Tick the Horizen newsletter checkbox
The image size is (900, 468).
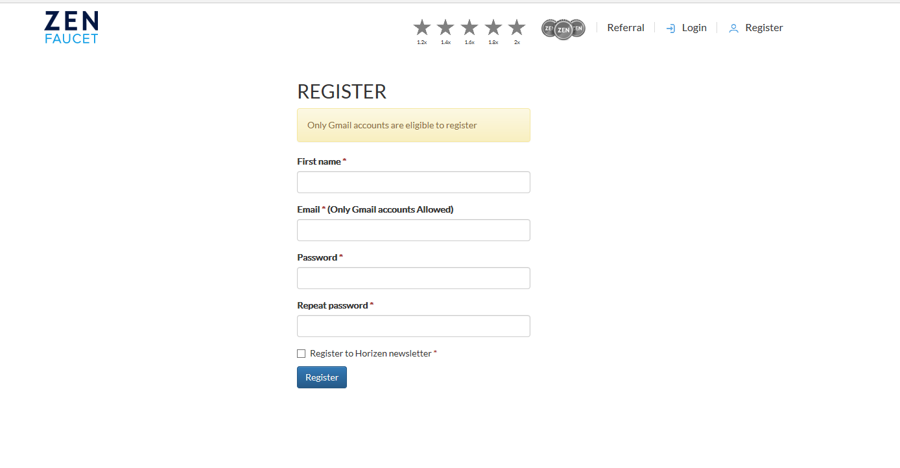301,353
